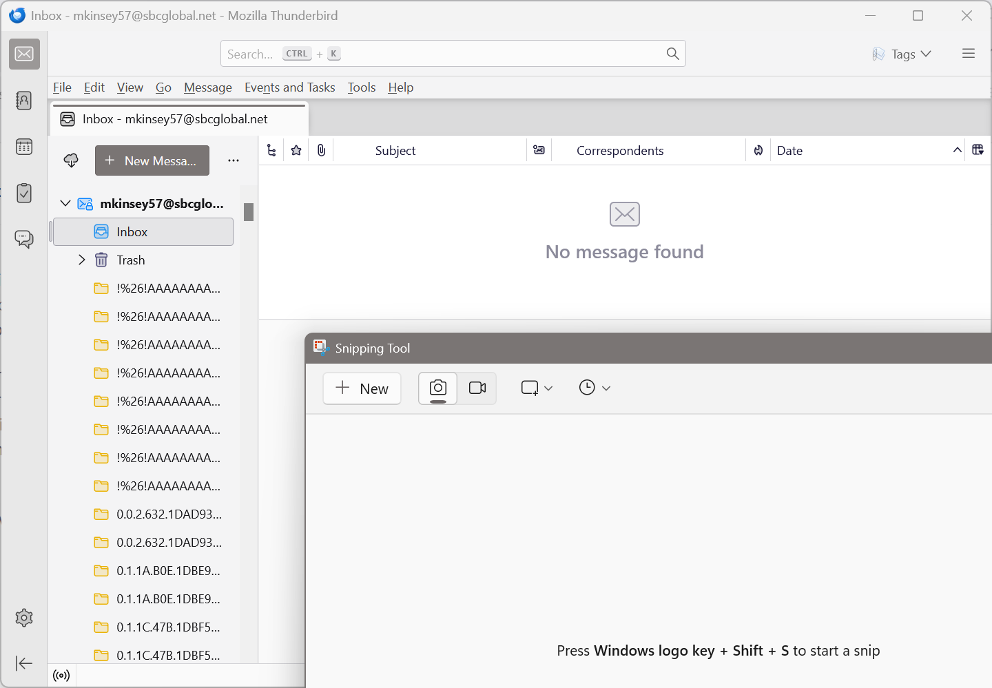The height and width of the screenshot is (688, 992).
Task: Open Thunderbird settings gear icon
Action: pyautogui.click(x=24, y=618)
